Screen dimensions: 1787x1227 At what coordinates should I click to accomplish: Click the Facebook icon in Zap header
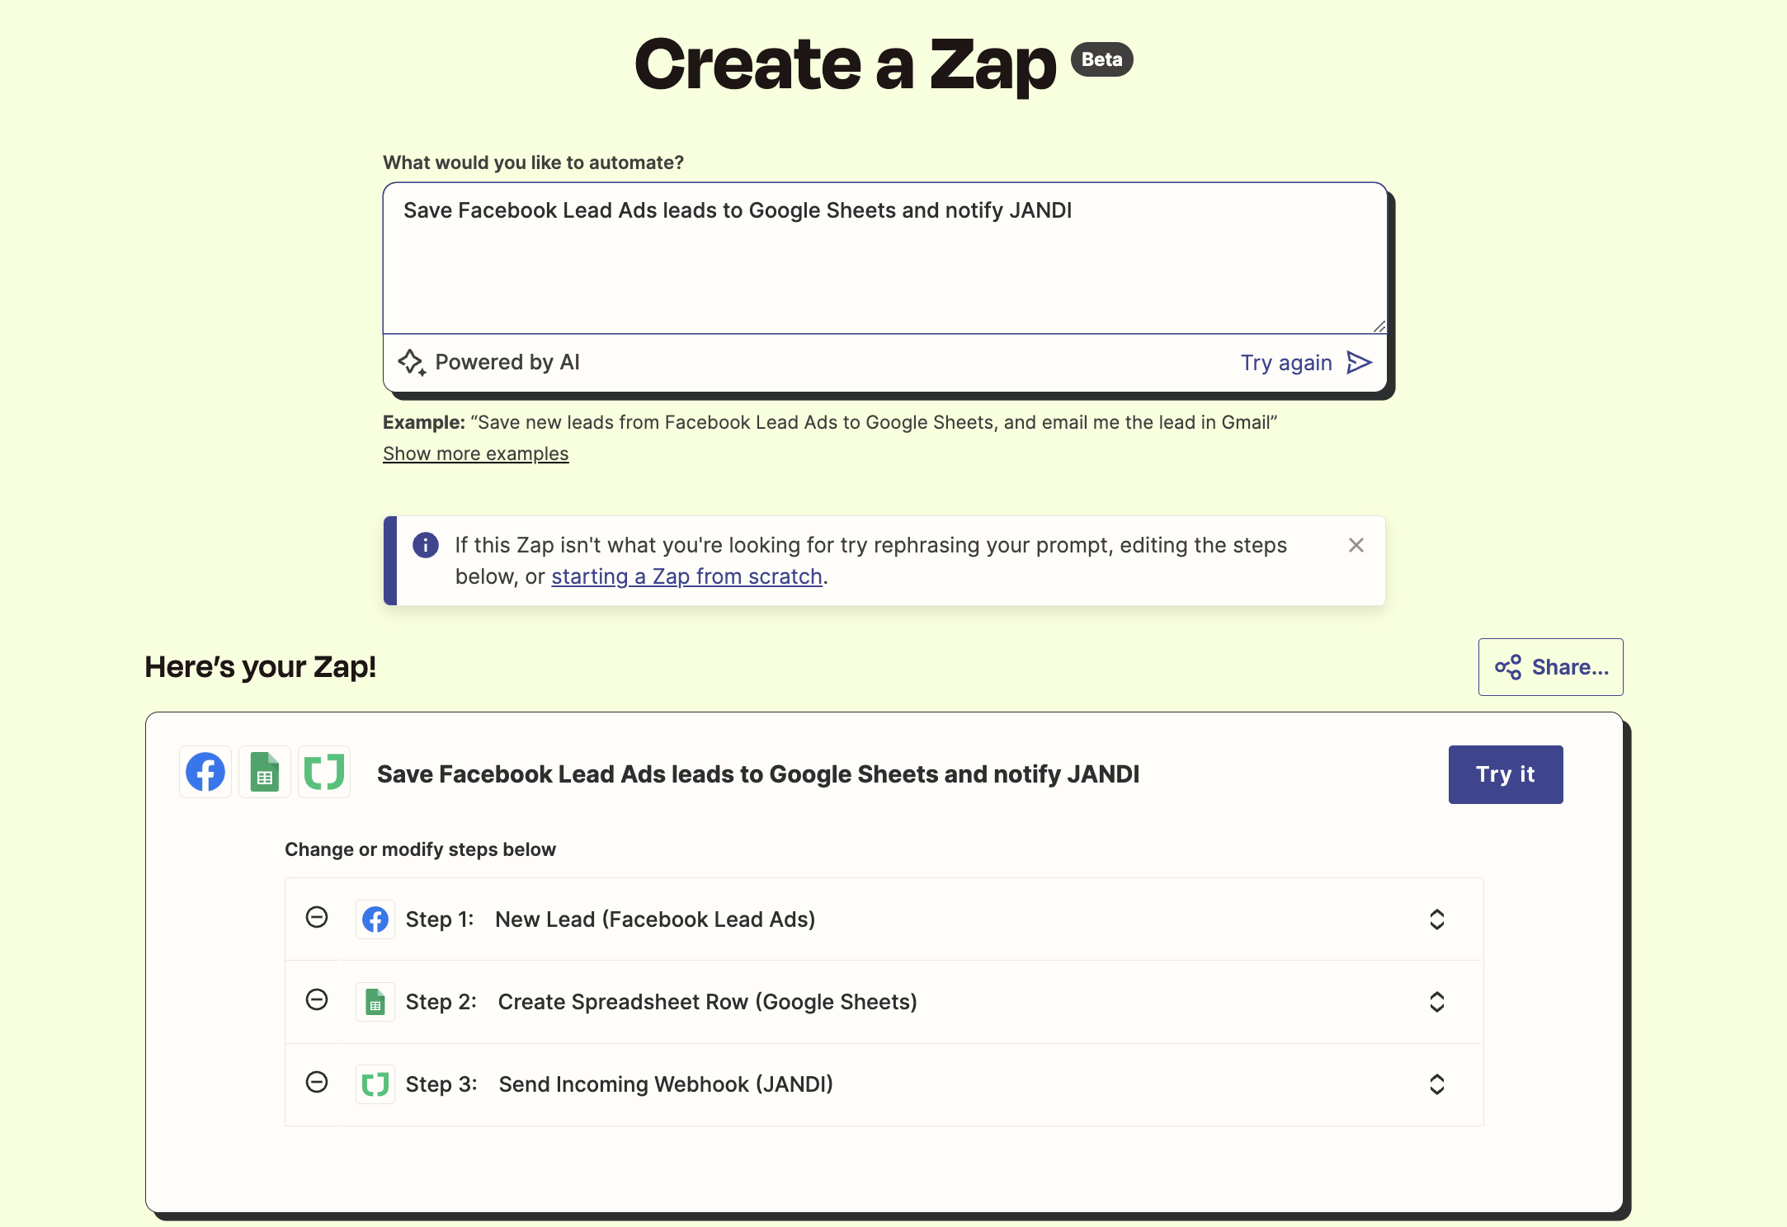tap(205, 773)
